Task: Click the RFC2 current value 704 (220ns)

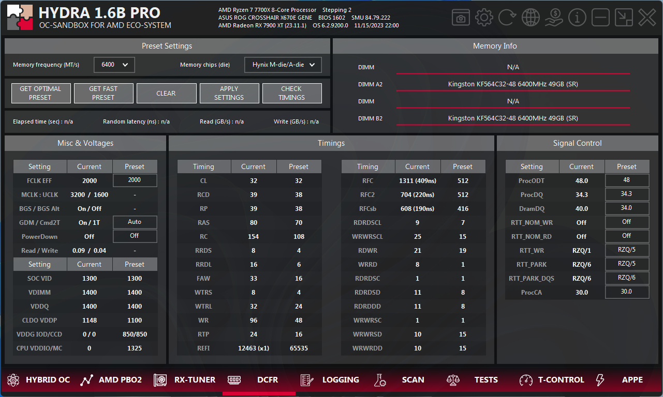Action: pyautogui.click(x=417, y=195)
